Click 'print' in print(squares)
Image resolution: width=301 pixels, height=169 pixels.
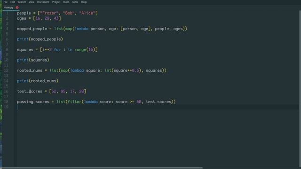click(x=23, y=60)
